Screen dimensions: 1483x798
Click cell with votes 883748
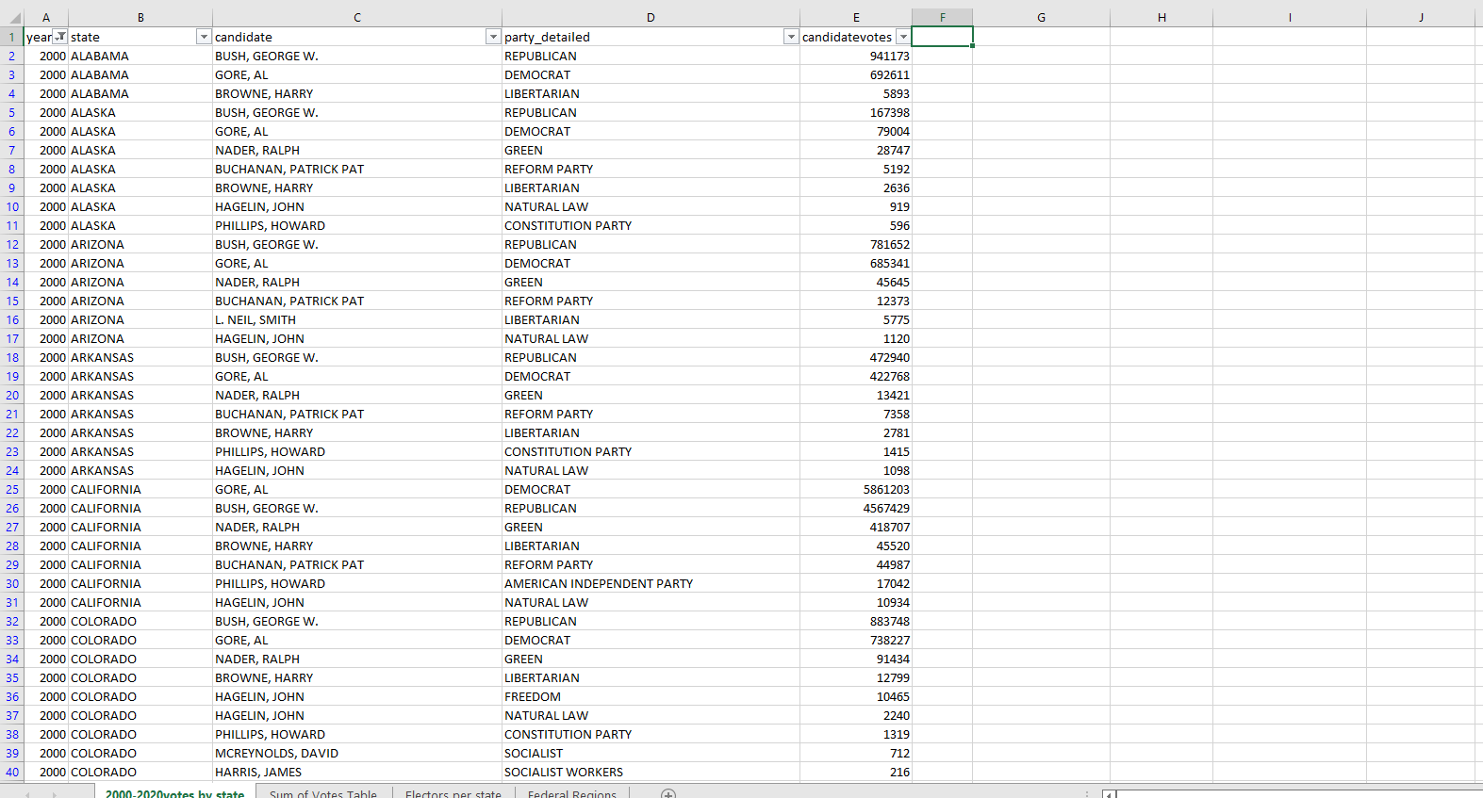(x=856, y=621)
